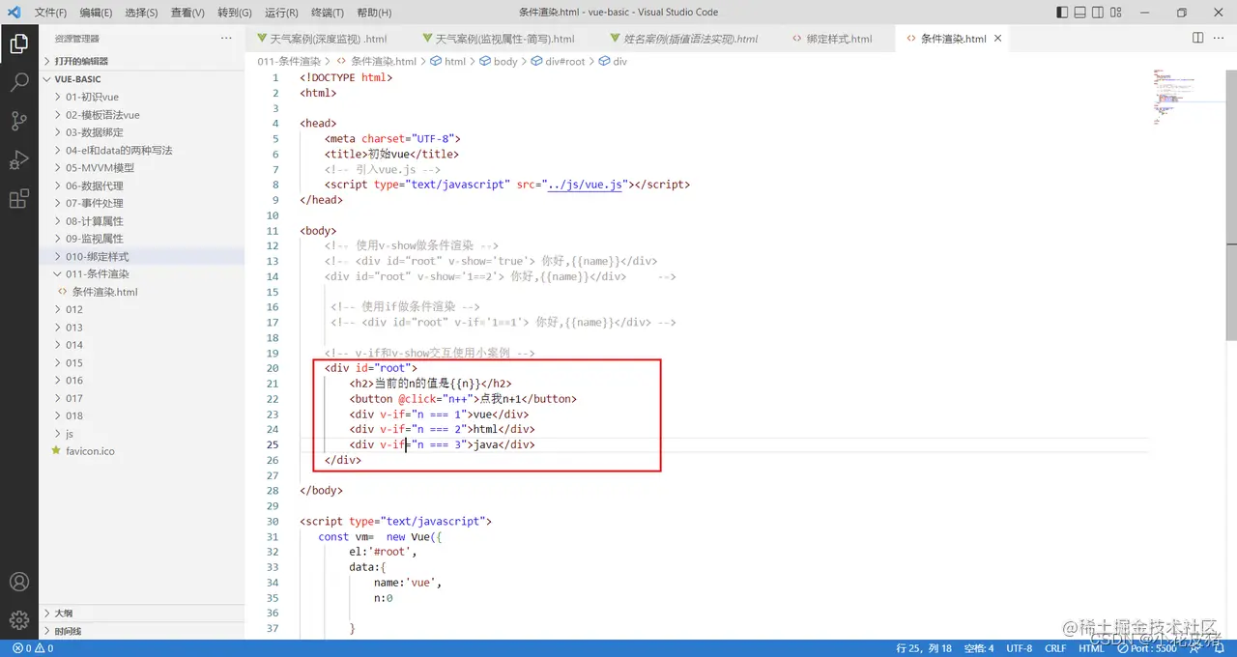Close the 条件渲染.html tab
Image resolution: width=1237 pixels, height=657 pixels.
[x=998, y=39]
